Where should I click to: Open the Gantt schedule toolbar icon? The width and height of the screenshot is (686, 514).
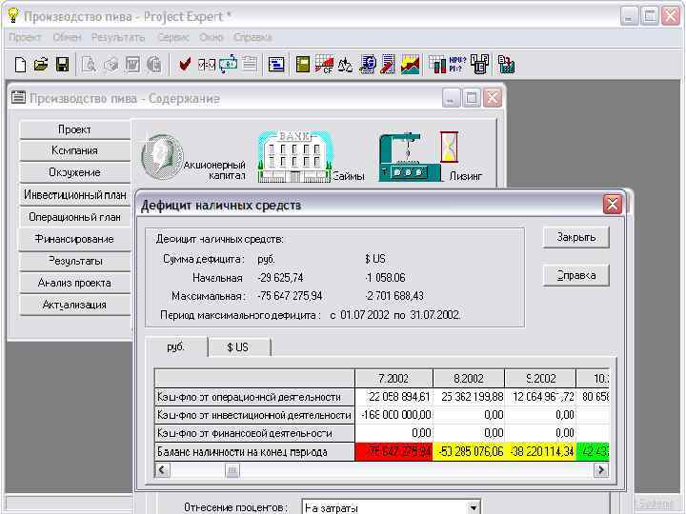coord(276,65)
